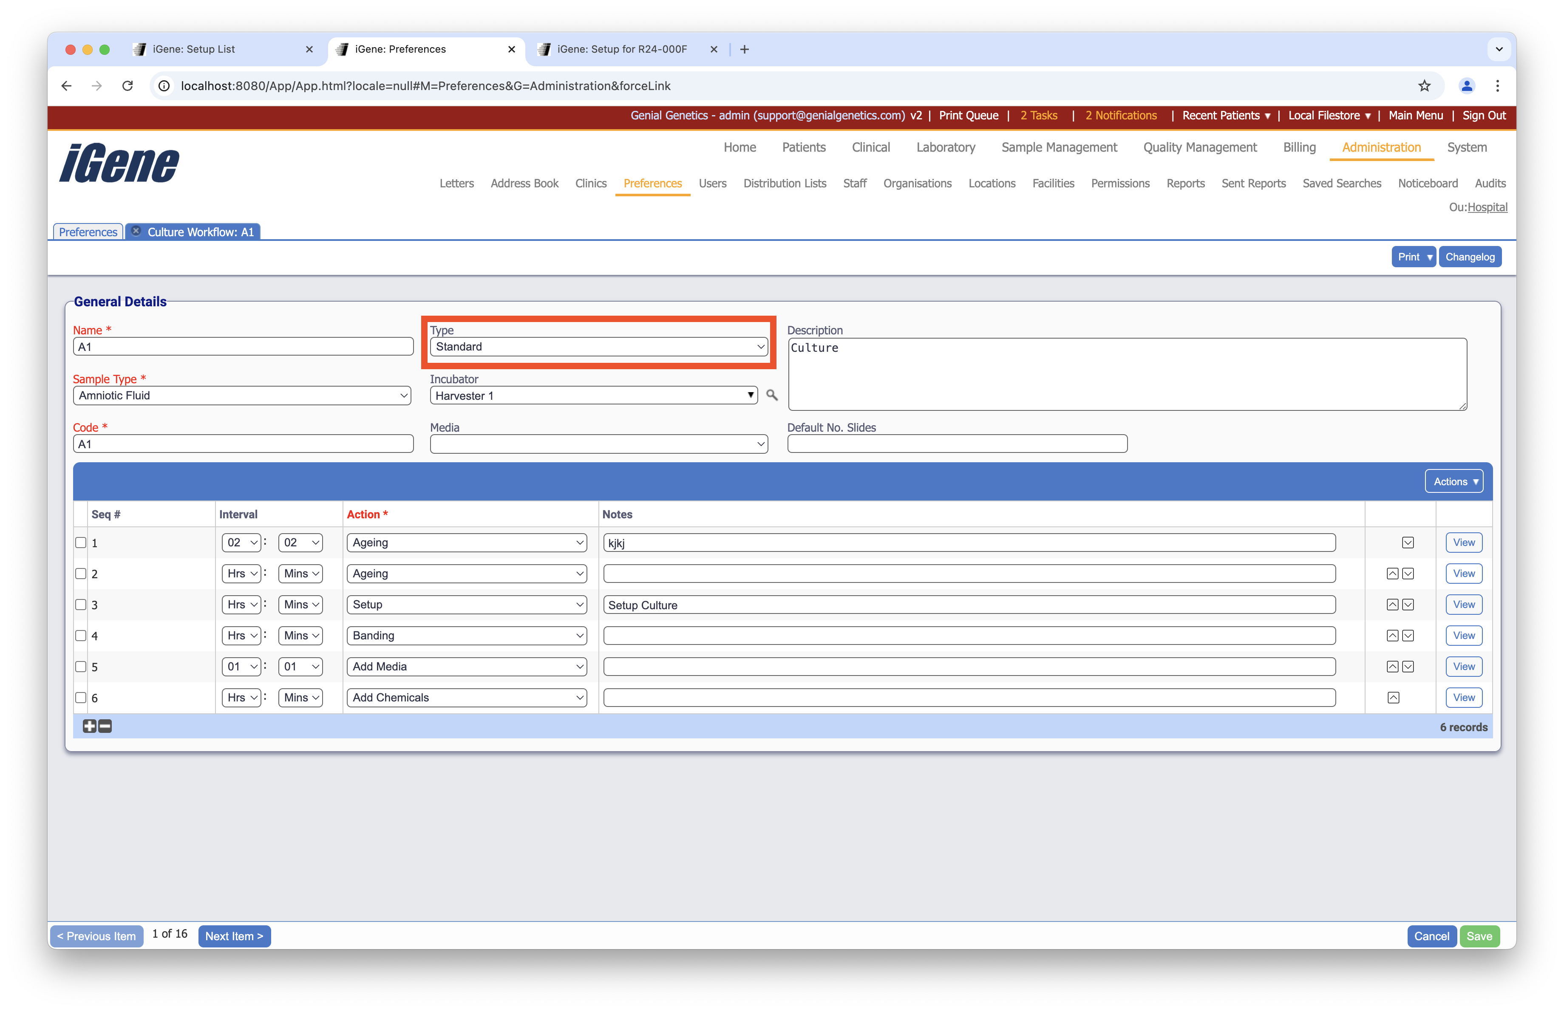Move row 1 down with arrow icon
Screen dimensions: 1564x1012
click(1408, 543)
